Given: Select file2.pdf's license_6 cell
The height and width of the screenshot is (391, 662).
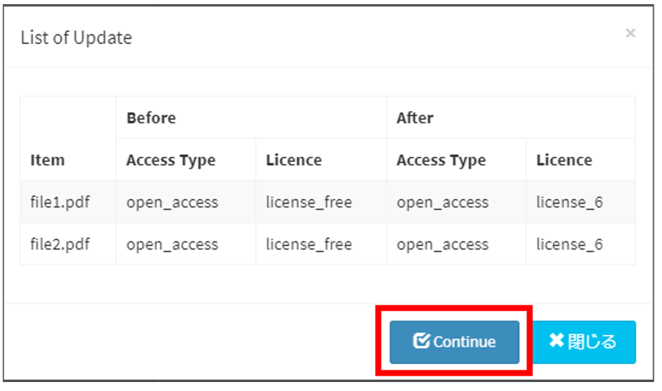Looking at the screenshot, I should (570, 244).
